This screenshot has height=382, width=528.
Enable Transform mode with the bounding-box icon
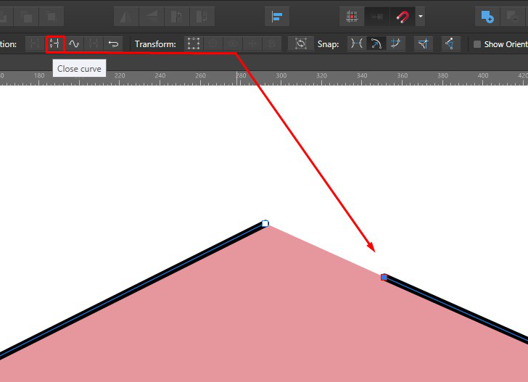(x=194, y=43)
